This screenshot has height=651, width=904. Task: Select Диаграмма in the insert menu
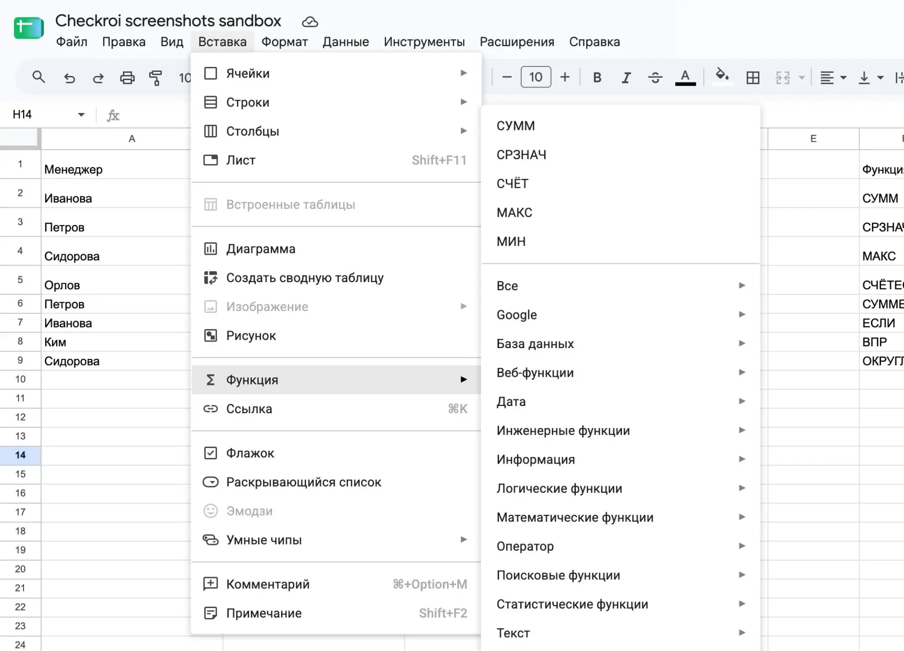click(x=336, y=249)
